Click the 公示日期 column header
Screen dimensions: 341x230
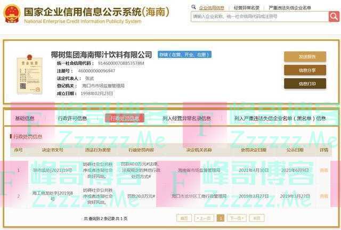[x=295, y=150]
